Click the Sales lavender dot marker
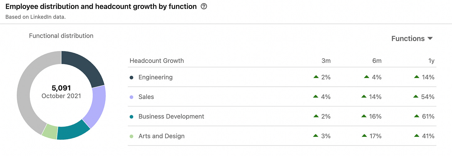Image resolution: width=452 pixels, height=156 pixels. click(x=132, y=97)
